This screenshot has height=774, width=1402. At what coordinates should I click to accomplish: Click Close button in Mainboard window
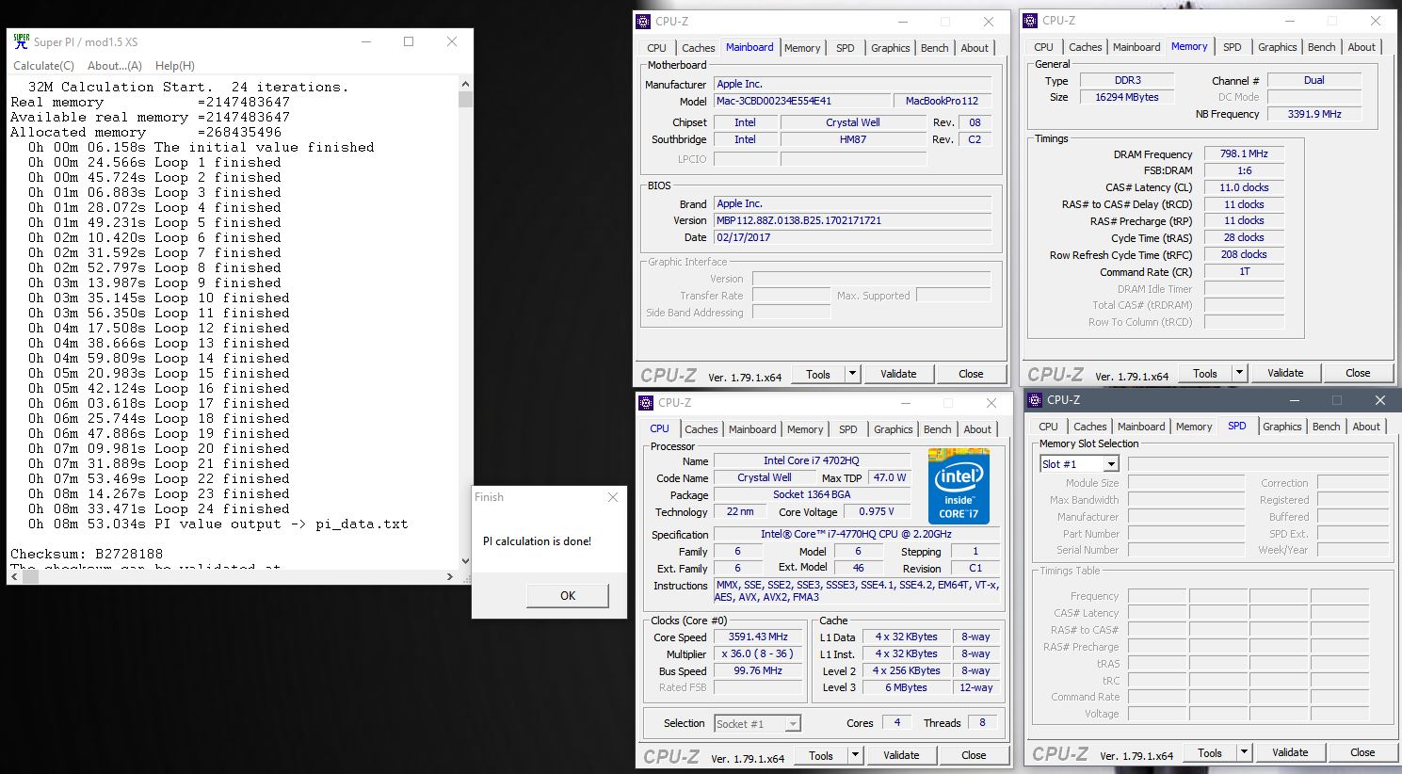pyautogui.click(x=971, y=374)
